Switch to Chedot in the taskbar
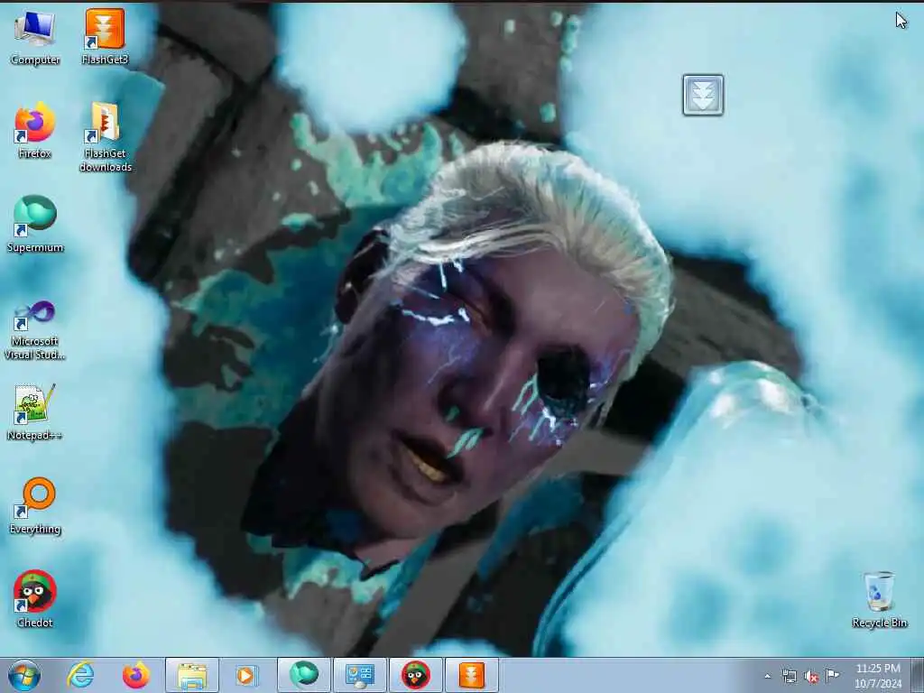924x693 pixels. pos(415,675)
